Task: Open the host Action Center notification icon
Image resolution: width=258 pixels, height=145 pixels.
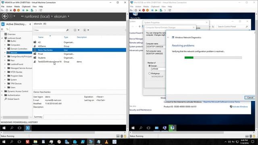Action: click(x=253, y=142)
